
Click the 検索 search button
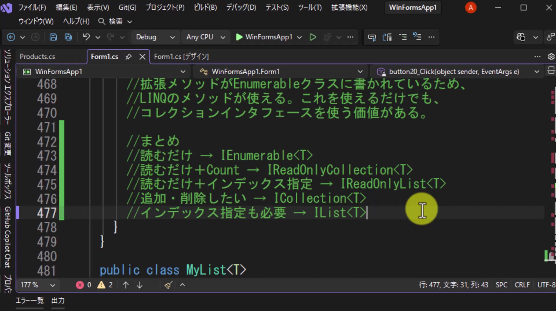pos(115,21)
